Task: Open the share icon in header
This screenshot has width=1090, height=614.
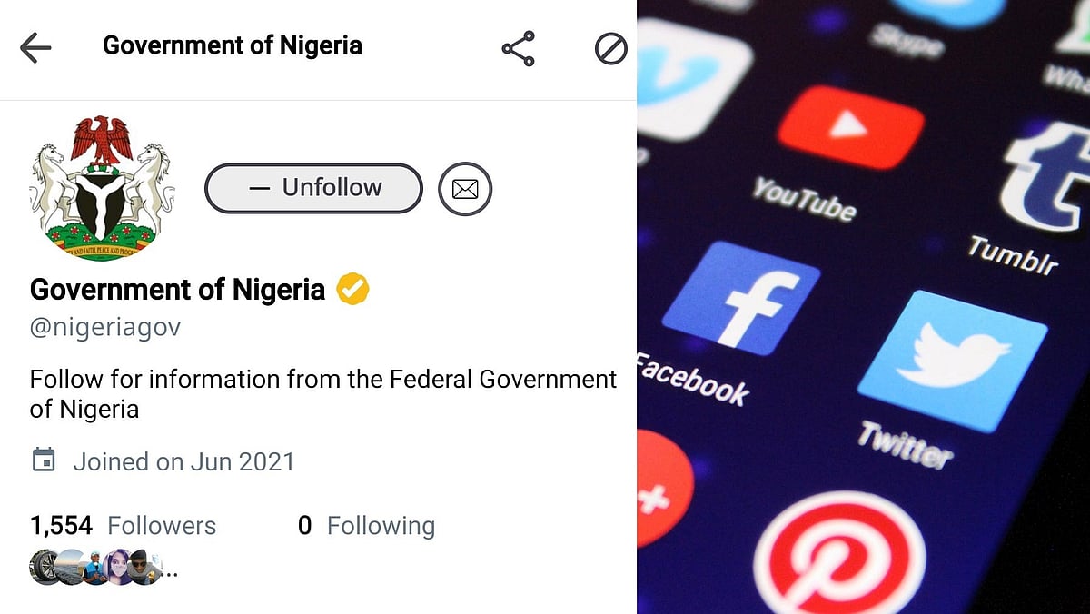Action: pos(519,48)
